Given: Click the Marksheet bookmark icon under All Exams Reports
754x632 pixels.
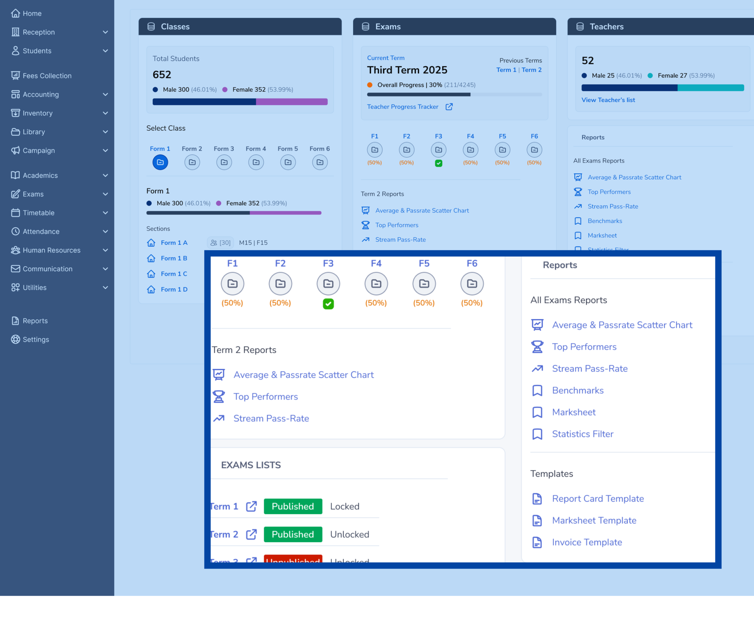Looking at the screenshot, I should [538, 412].
